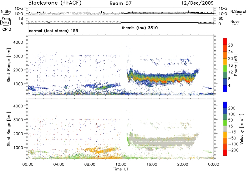Click the "N.Sky" legend label
The width and height of the screenshot is (247, 171).
(6, 11)
